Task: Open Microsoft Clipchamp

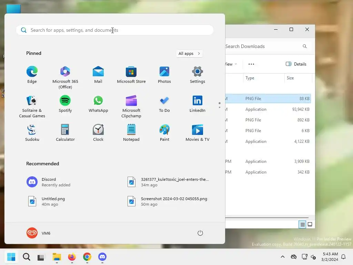Action: coord(131,106)
